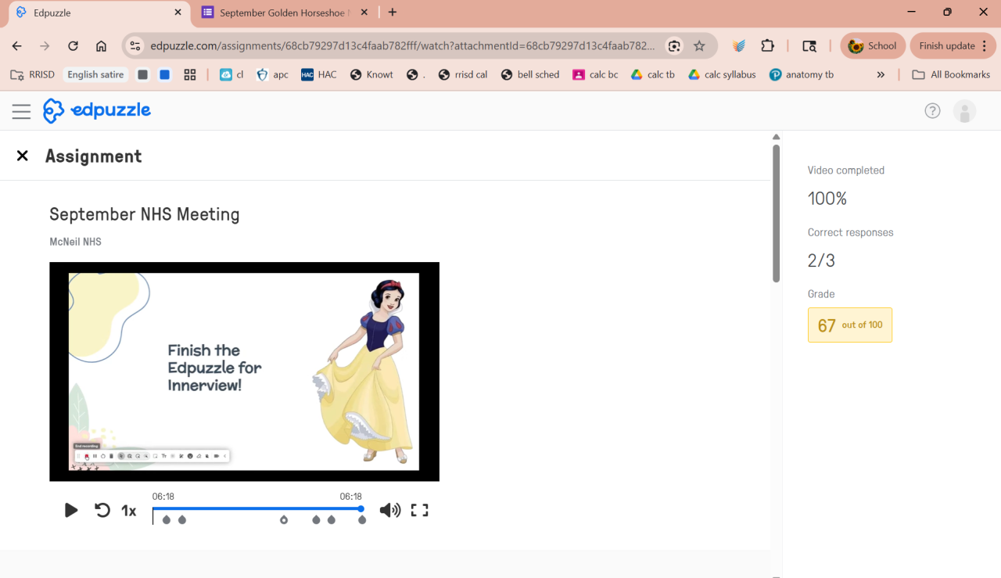Click the 67 out of 100 grade badge
Image resolution: width=1001 pixels, height=578 pixels.
click(850, 325)
